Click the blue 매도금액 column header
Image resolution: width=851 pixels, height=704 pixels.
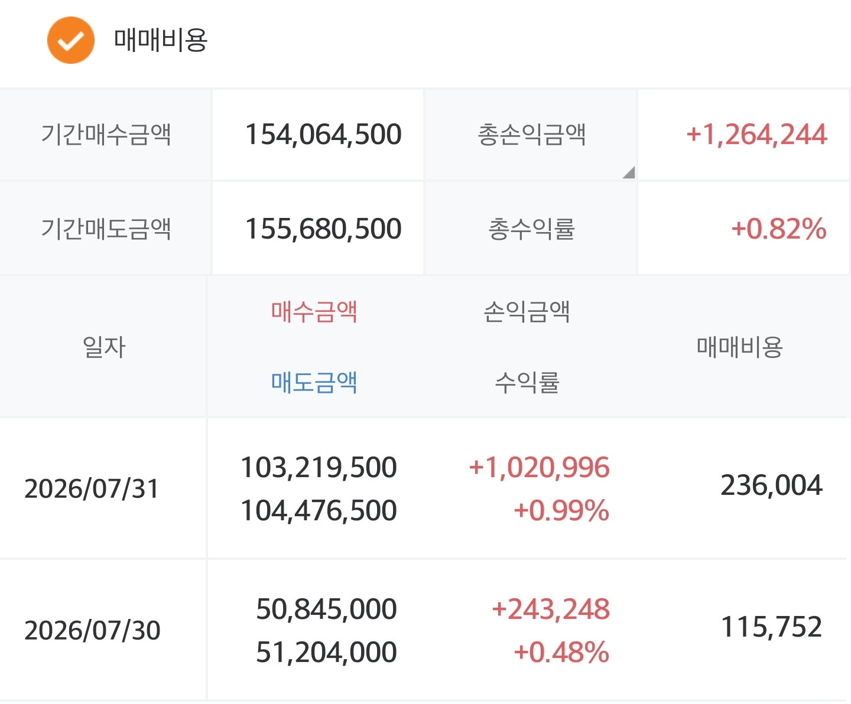[314, 382]
